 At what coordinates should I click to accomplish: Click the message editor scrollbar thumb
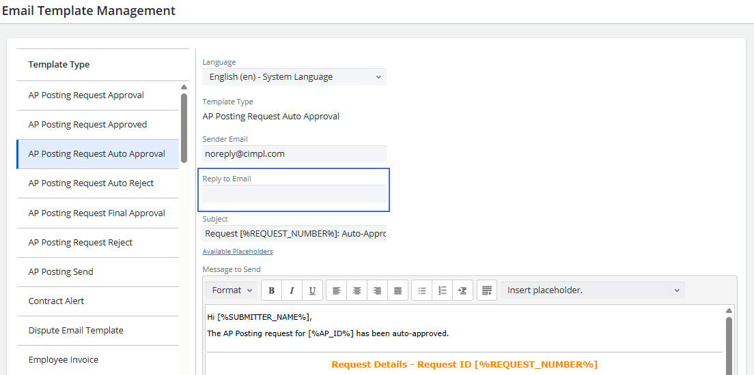[729, 345]
